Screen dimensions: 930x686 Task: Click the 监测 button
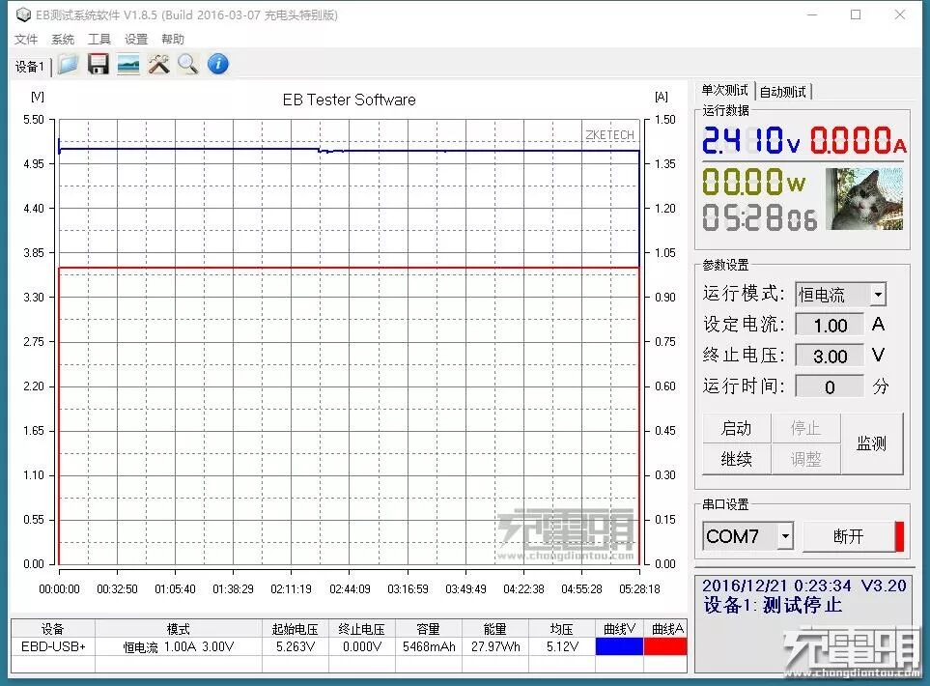[871, 443]
